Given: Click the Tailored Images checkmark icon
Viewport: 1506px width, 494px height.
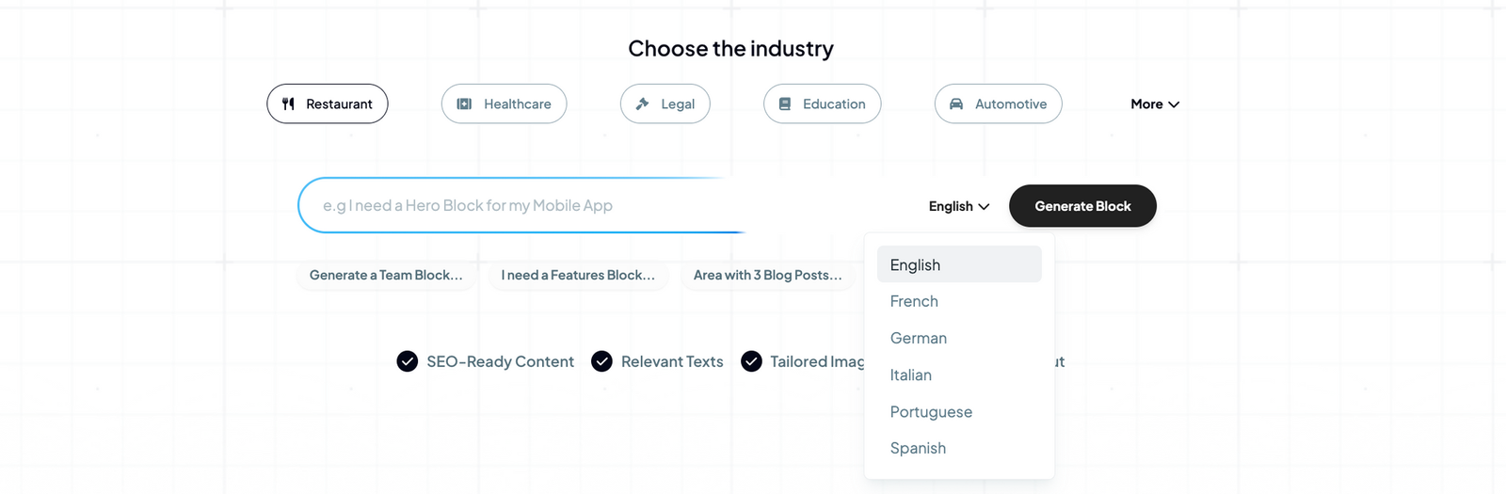Looking at the screenshot, I should tap(751, 361).
